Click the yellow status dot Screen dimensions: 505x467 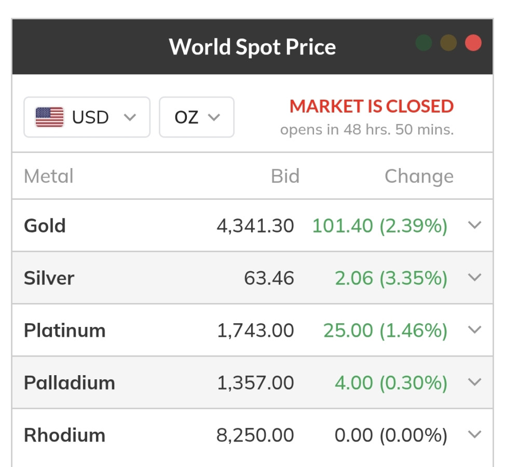[448, 43]
